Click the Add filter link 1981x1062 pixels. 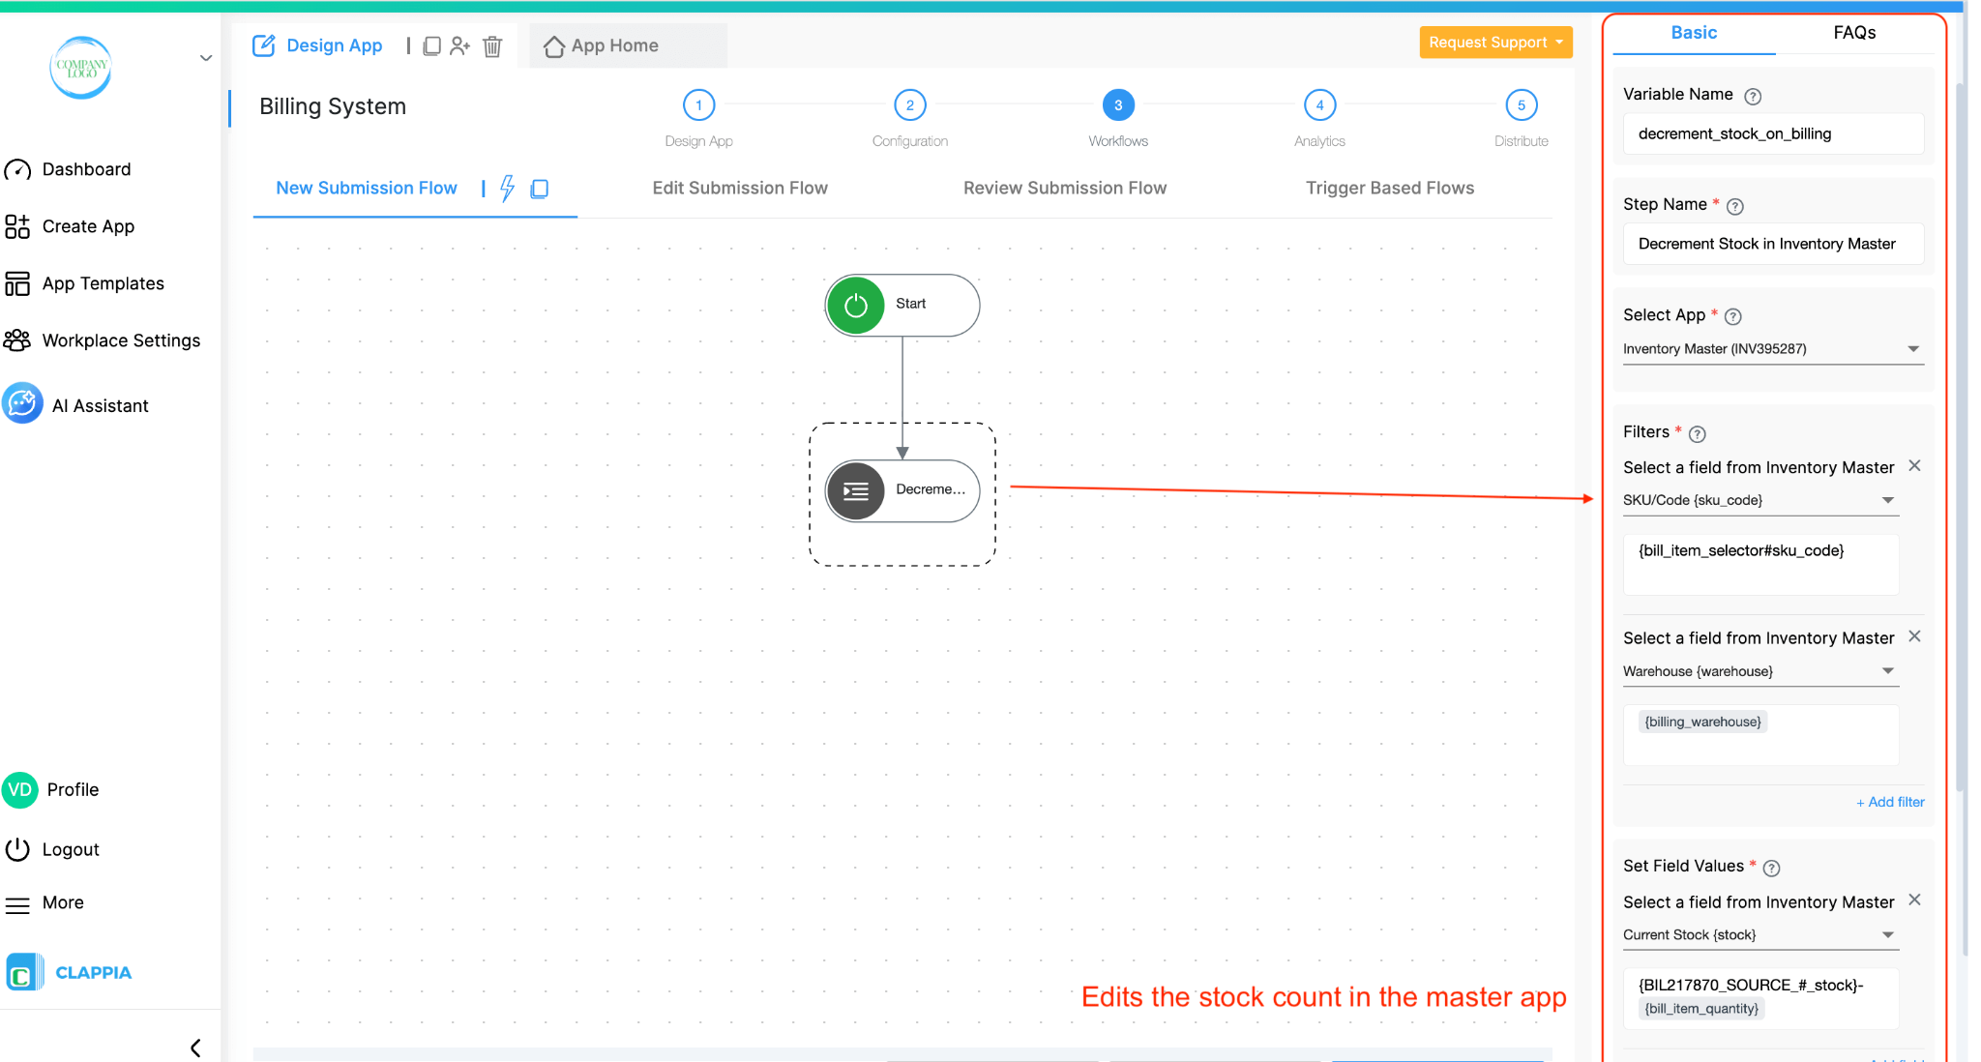[x=1888, y=802]
